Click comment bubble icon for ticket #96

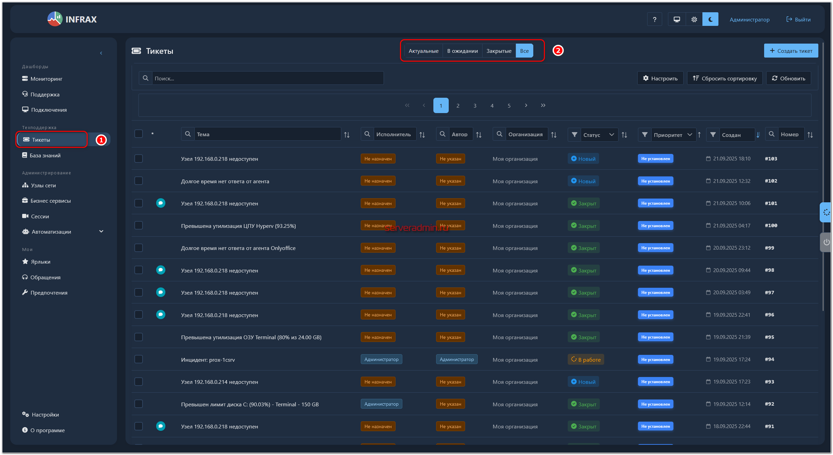161,315
